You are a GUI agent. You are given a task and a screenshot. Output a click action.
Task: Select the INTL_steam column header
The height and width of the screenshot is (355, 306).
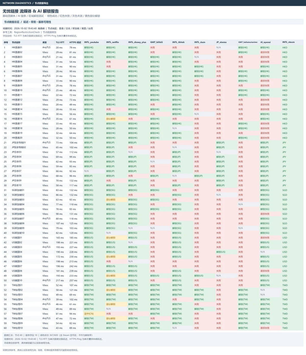point(288,42)
